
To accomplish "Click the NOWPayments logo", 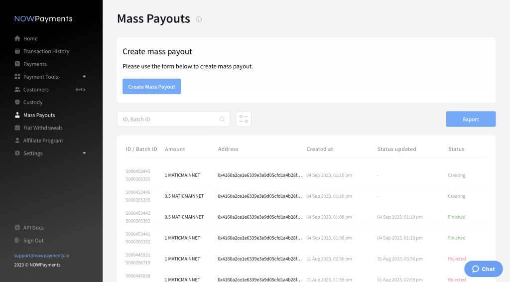I will 43,19.
